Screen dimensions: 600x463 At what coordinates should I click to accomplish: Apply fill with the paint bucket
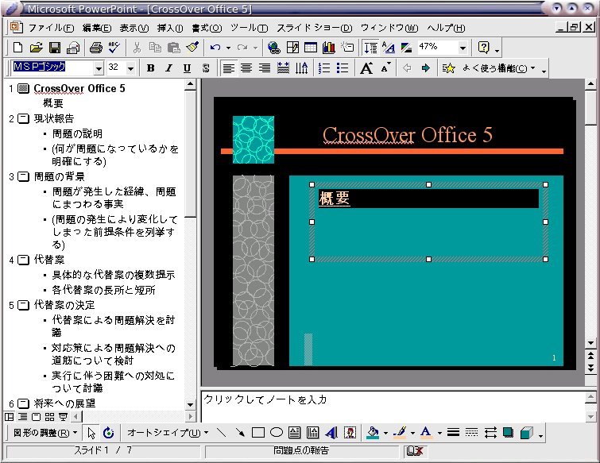[373, 432]
